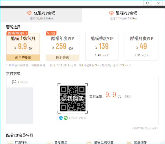Click the scan frame icon beside 扫码支付
The width and height of the screenshot is (165, 144).
(14, 82)
